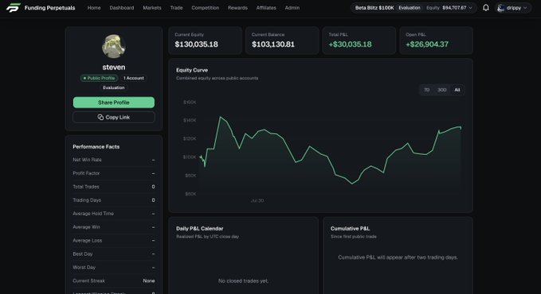Select the 30D equity curve range
This screenshot has height=294, width=541.
pyautogui.click(x=442, y=90)
